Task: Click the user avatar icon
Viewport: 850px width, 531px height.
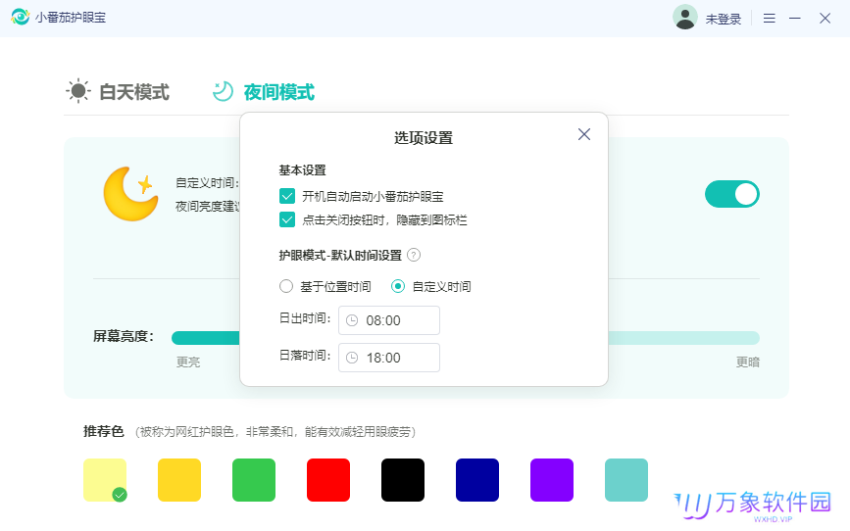Action: [x=684, y=18]
